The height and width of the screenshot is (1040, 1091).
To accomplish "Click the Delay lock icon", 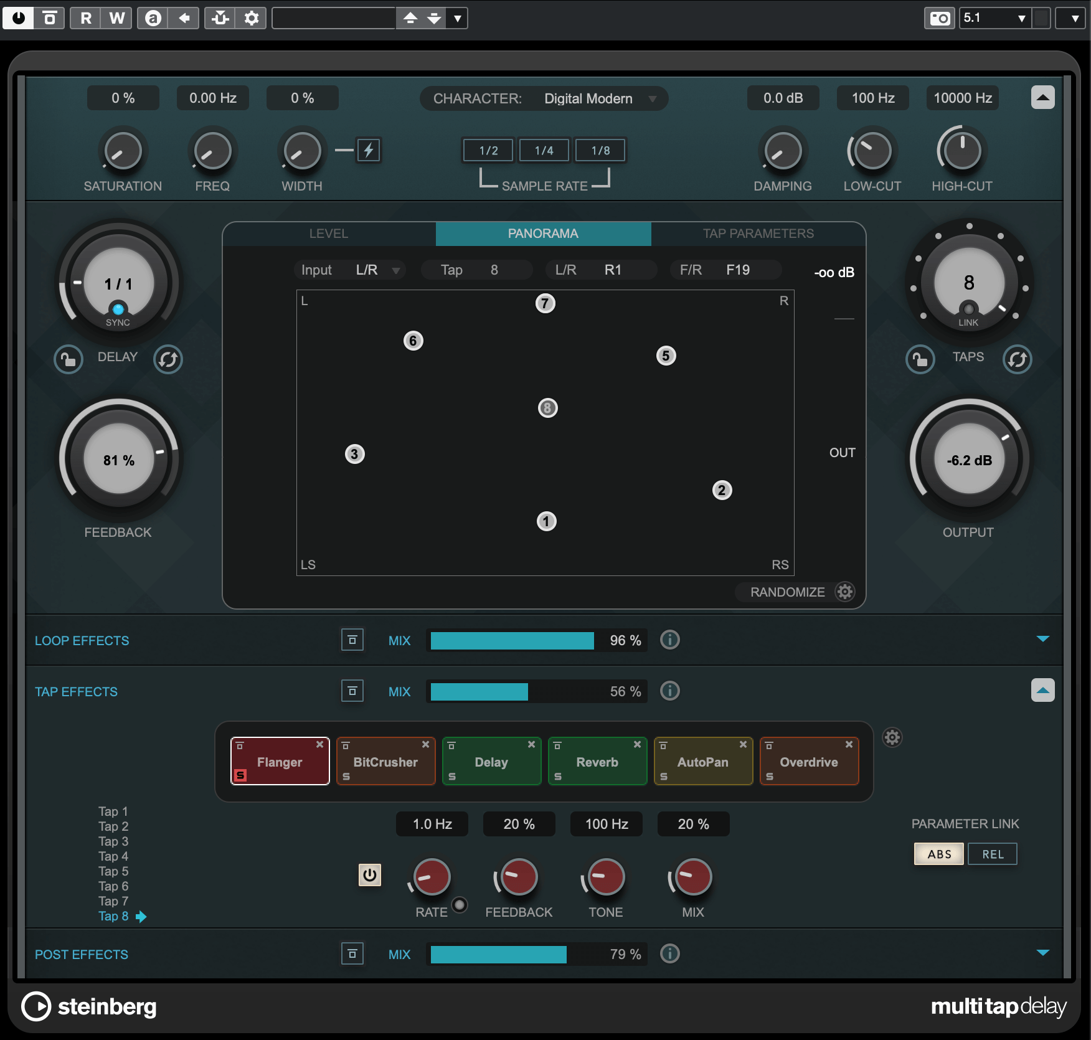I will (68, 359).
